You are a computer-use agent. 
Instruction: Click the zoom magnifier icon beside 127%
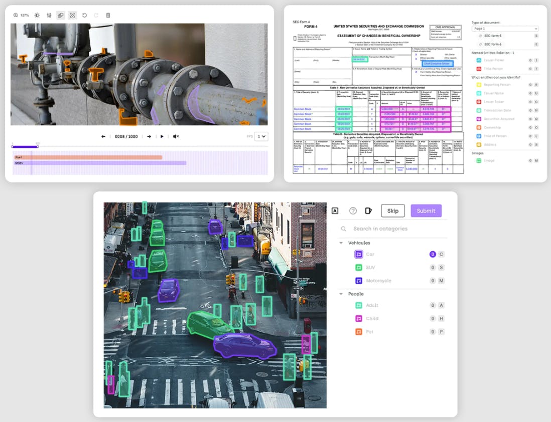point(16,15)
